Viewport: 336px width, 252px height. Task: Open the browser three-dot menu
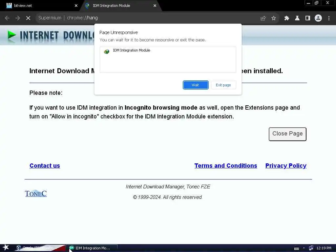329,18
